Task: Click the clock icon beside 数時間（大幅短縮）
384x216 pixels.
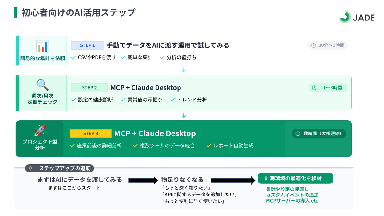Action: 298,134
